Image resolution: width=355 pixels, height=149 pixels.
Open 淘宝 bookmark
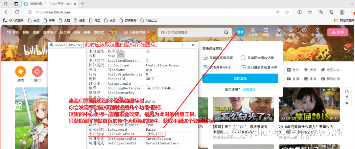point(95,20)
